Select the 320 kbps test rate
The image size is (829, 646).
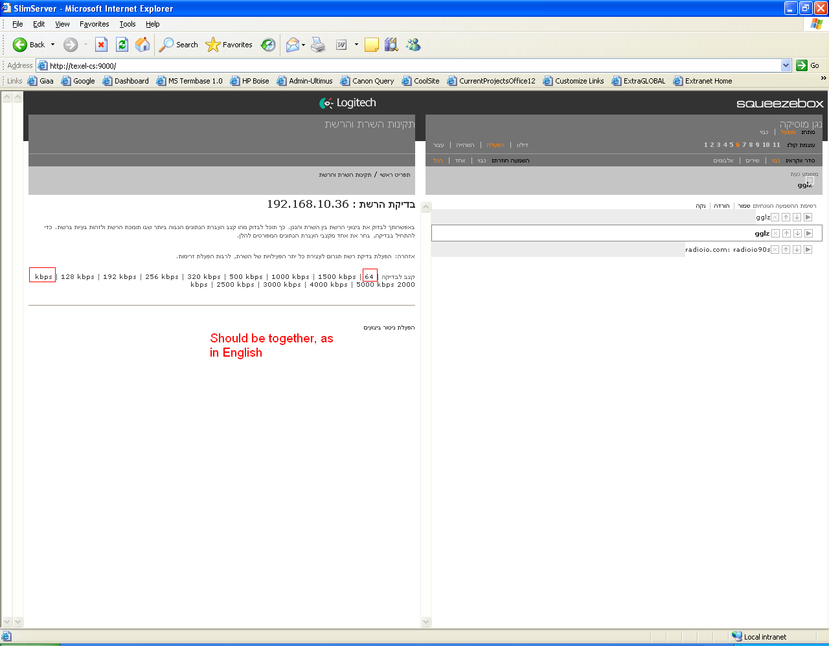point(204,277)
